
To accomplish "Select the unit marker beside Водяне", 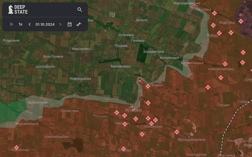I will [148, 86].
